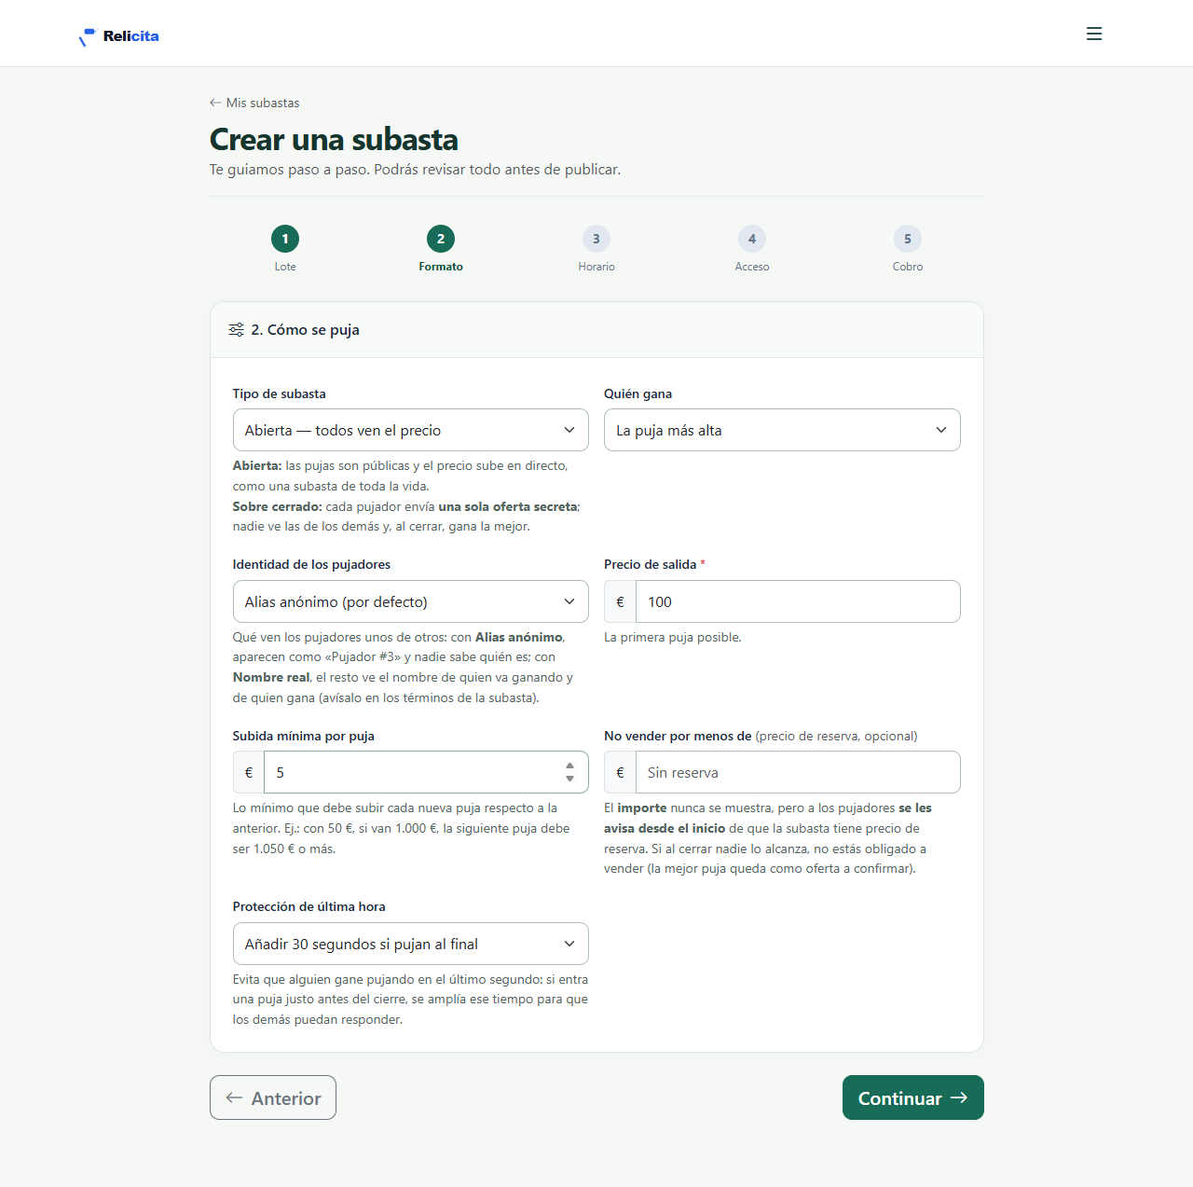Expand Identidad de los pujadores dropdown
This screenshot has width=1193, height=1187.
411,601
